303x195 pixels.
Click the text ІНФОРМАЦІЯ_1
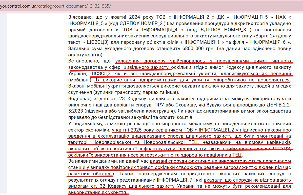[x=201, y=42]
